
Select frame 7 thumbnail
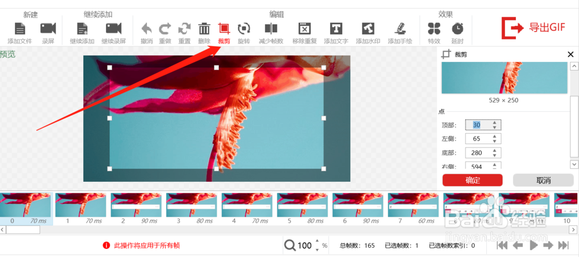pyautogui.click(x=413, y=205)
